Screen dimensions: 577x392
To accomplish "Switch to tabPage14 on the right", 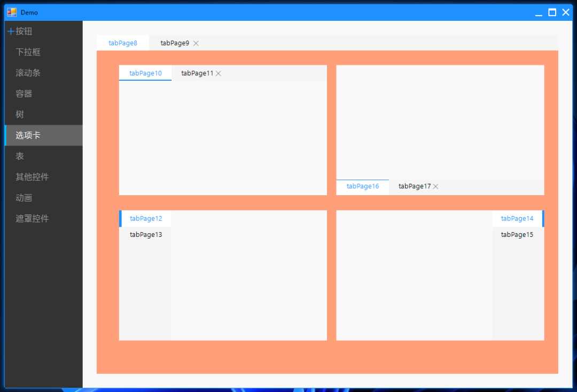I will pyautogui.click(x=518, y=219).
